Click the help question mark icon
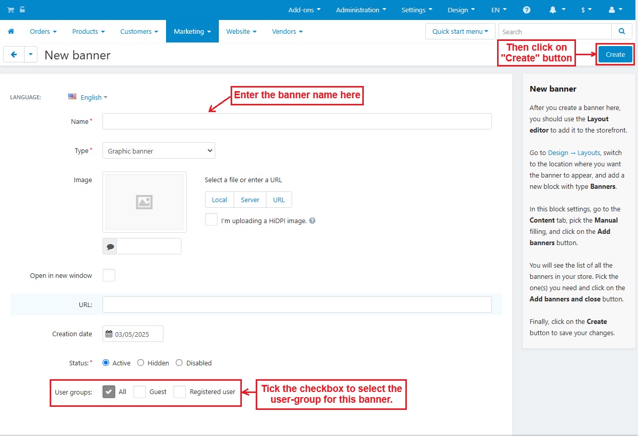The width and height of the screenshot is (638, 436). click(526, 10)
